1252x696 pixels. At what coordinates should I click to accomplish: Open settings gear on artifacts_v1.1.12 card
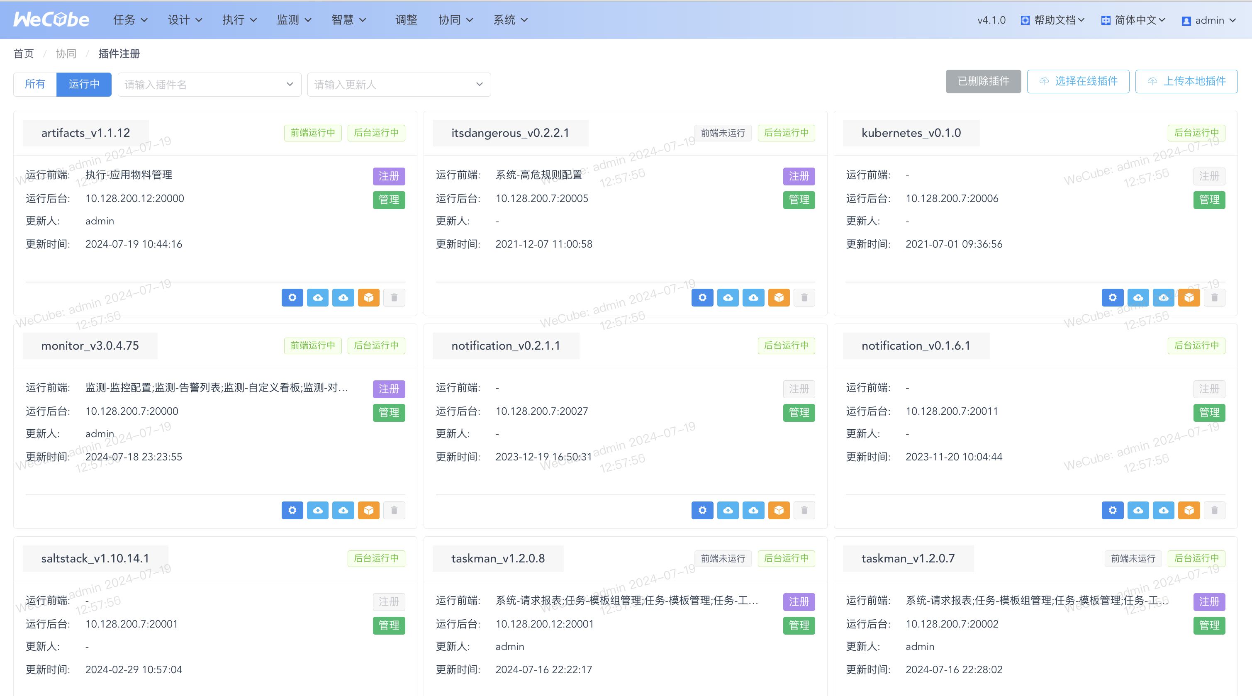[x=292, y=297]
